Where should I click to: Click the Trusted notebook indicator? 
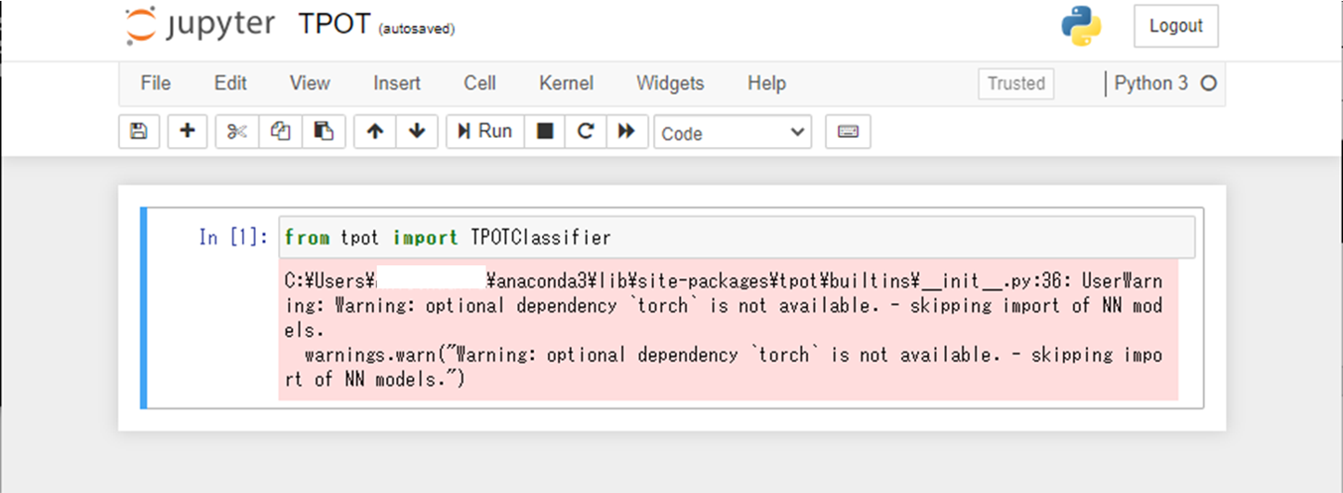coord(1016,83)
